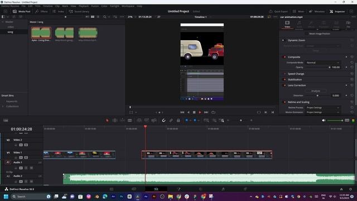This screenshot has width=357, height=201.
Task: Click the Opacity value field 100.00
Action: point(336,67)
